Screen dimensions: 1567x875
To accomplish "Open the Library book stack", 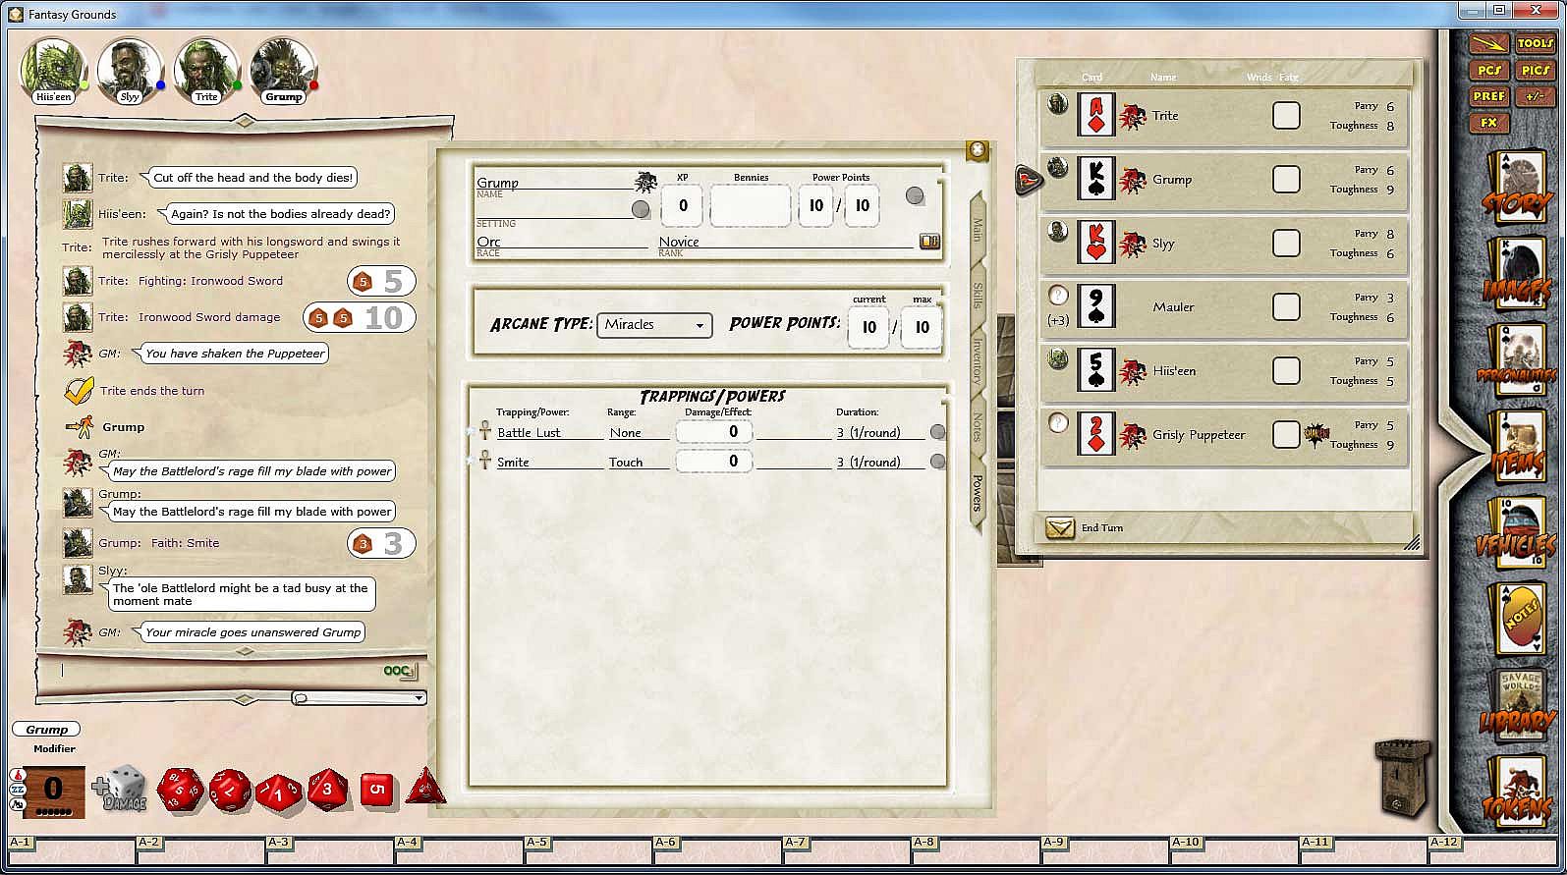I will point(1516,705).
